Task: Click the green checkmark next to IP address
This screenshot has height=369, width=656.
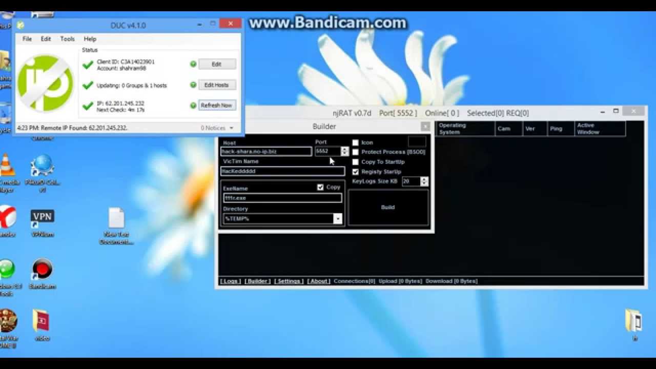Action: (88, 106)
